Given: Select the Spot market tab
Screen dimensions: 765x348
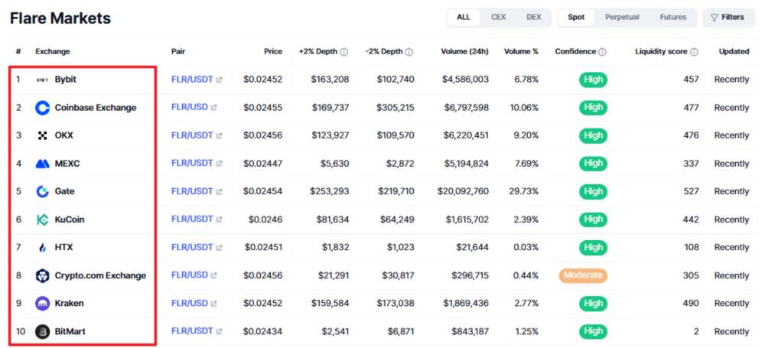Looking at the screenshot, I should pyautogui.click(x=576, y=17).
